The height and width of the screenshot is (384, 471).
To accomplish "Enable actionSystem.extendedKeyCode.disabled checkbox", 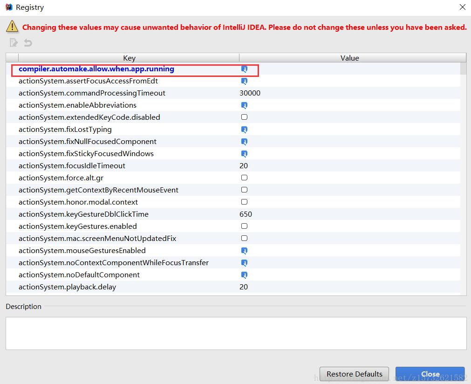I will point(244,117).
